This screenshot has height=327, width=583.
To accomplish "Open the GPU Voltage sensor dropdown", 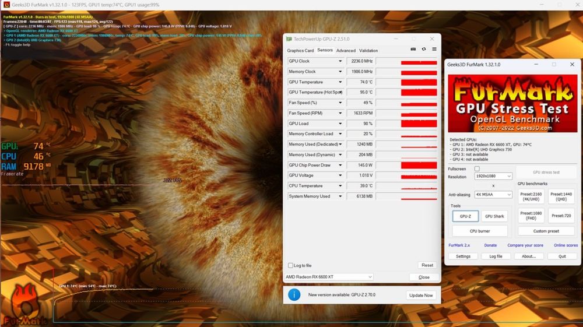I will click(x=340, y=175).
